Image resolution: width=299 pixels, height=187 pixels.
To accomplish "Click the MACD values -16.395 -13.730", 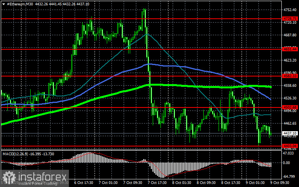I will tap(41, 154).
